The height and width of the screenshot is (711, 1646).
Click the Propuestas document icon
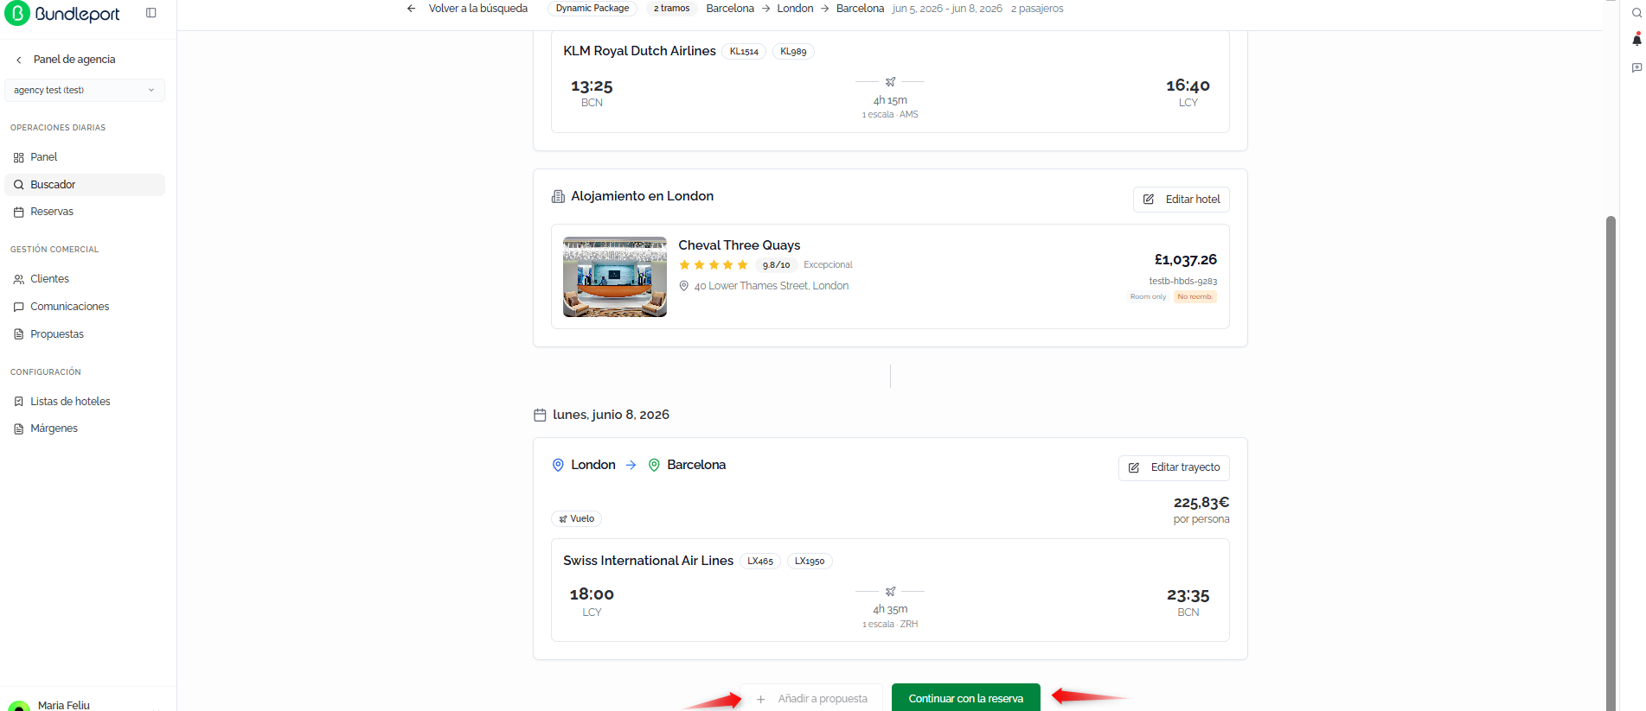(x=19, y=334)
